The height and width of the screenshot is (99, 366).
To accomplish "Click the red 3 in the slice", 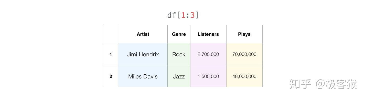I will 192,15.
